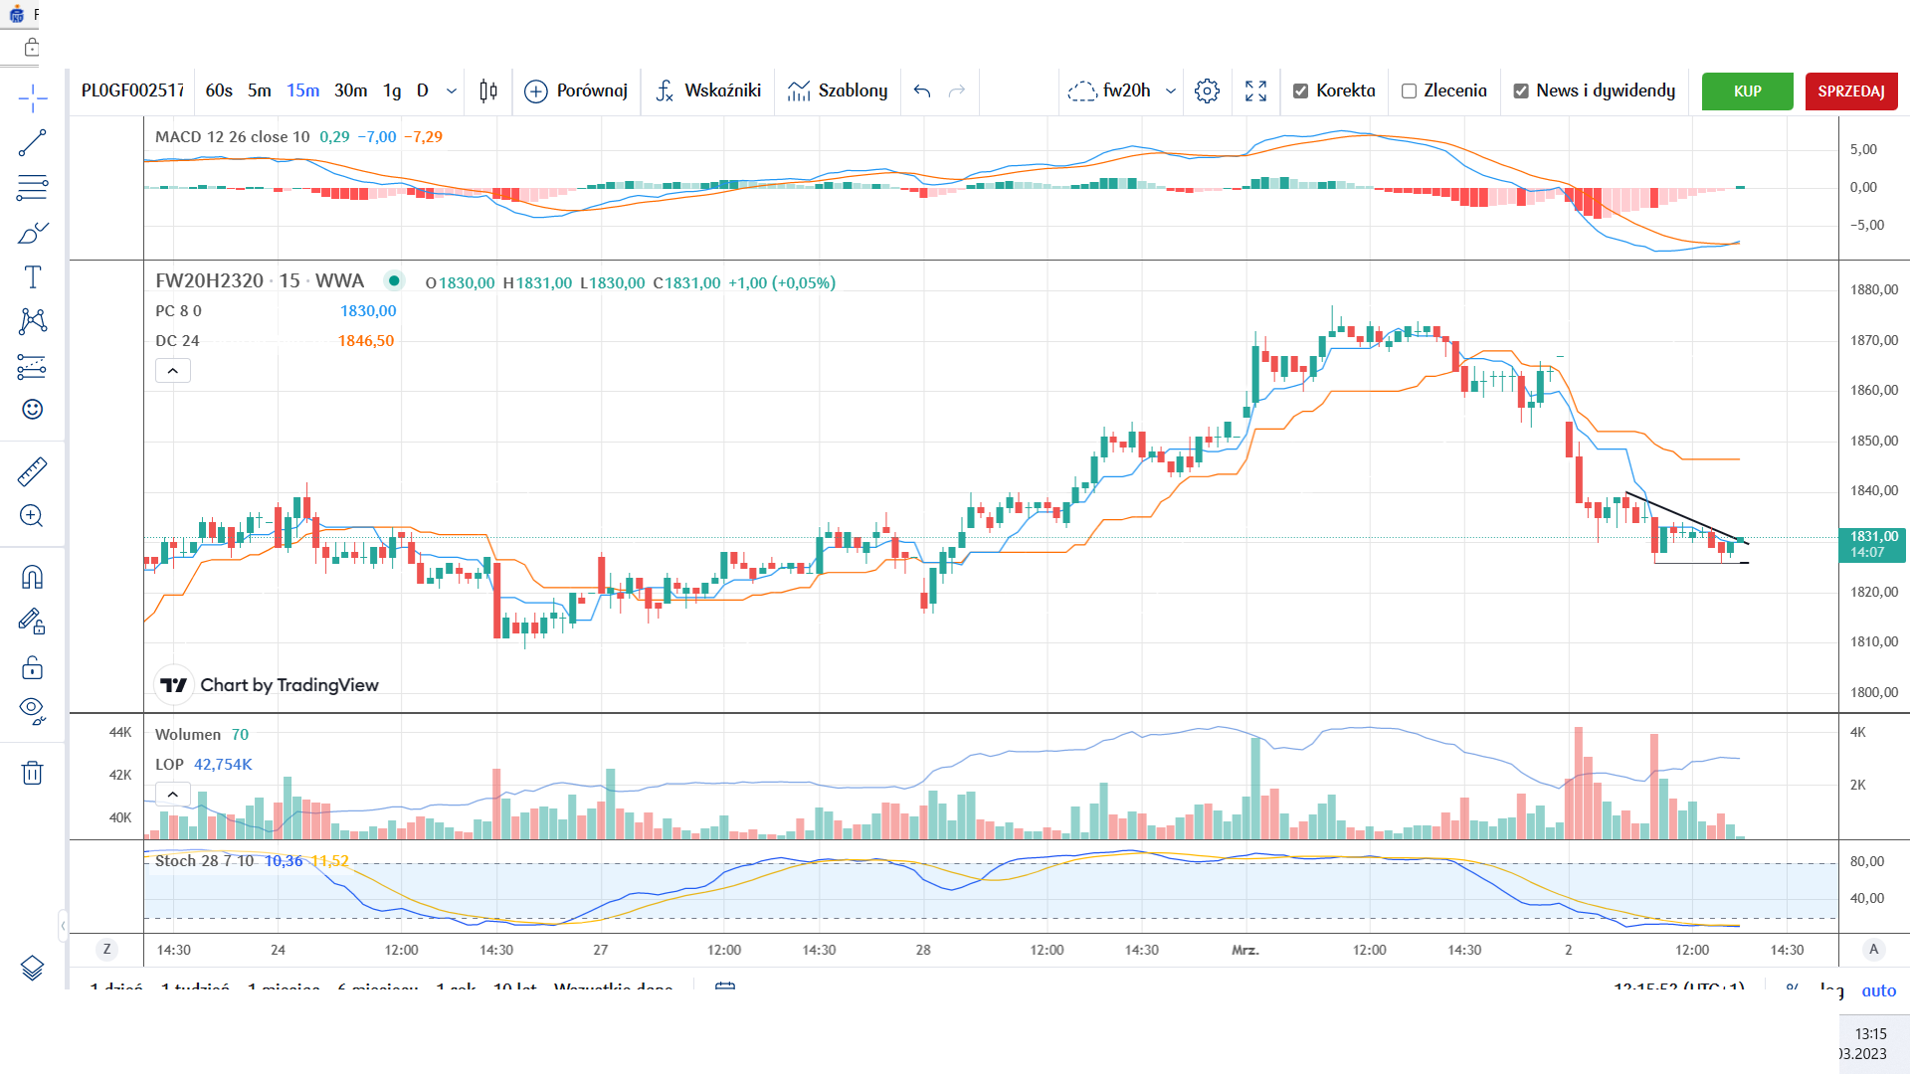Open the Szablony templates menu
This screenshot has height=1074, width=1910.
(x=838, y=90)
